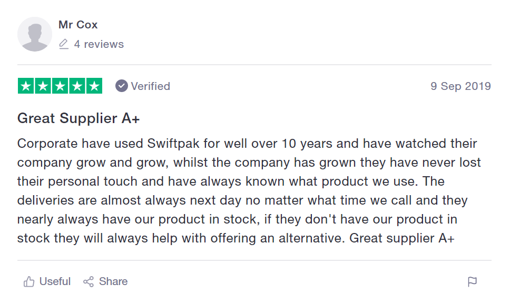Click the third green rating star
This screenshot has width=510, height=304.
click(x=60, y=86)
